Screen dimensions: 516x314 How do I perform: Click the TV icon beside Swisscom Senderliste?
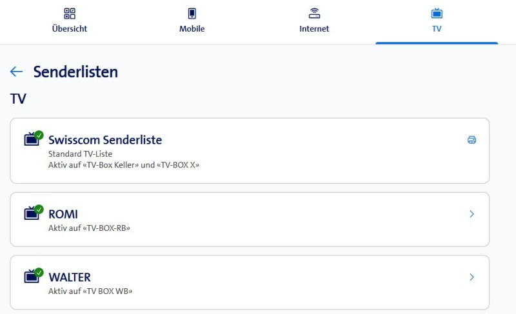click(32, 139)
